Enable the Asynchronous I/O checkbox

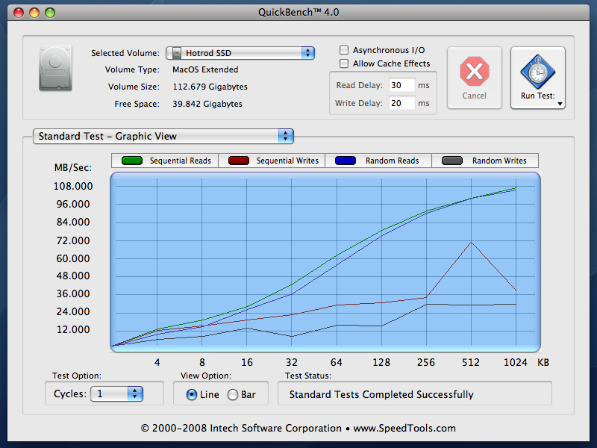(344, 50)
